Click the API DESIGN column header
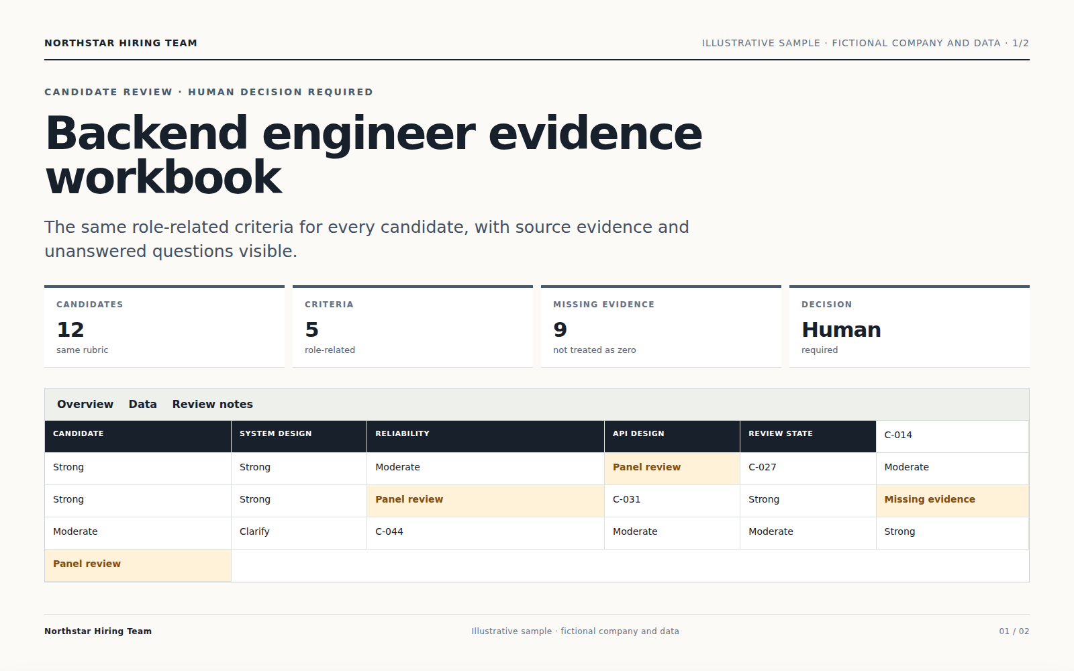 click(672, 436)
